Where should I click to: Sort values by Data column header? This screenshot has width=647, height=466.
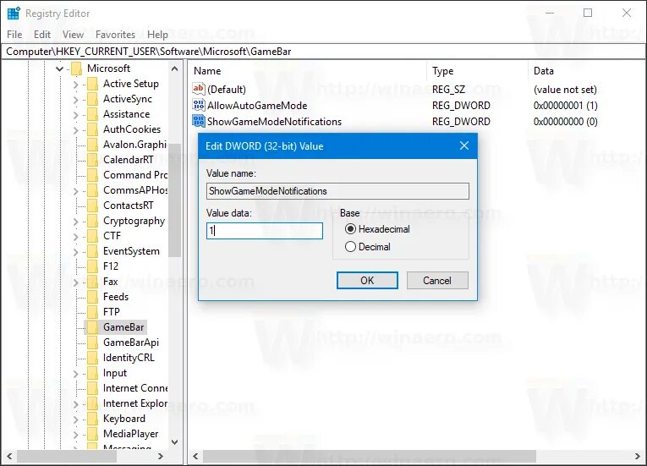[586, 71]
